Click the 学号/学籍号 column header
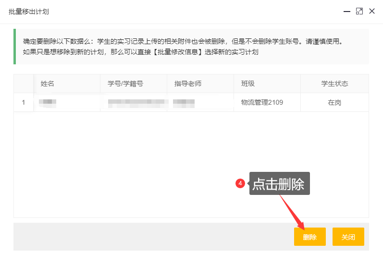 click(x=125, y=84)
